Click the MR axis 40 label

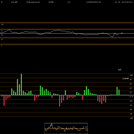click(131, 88)
